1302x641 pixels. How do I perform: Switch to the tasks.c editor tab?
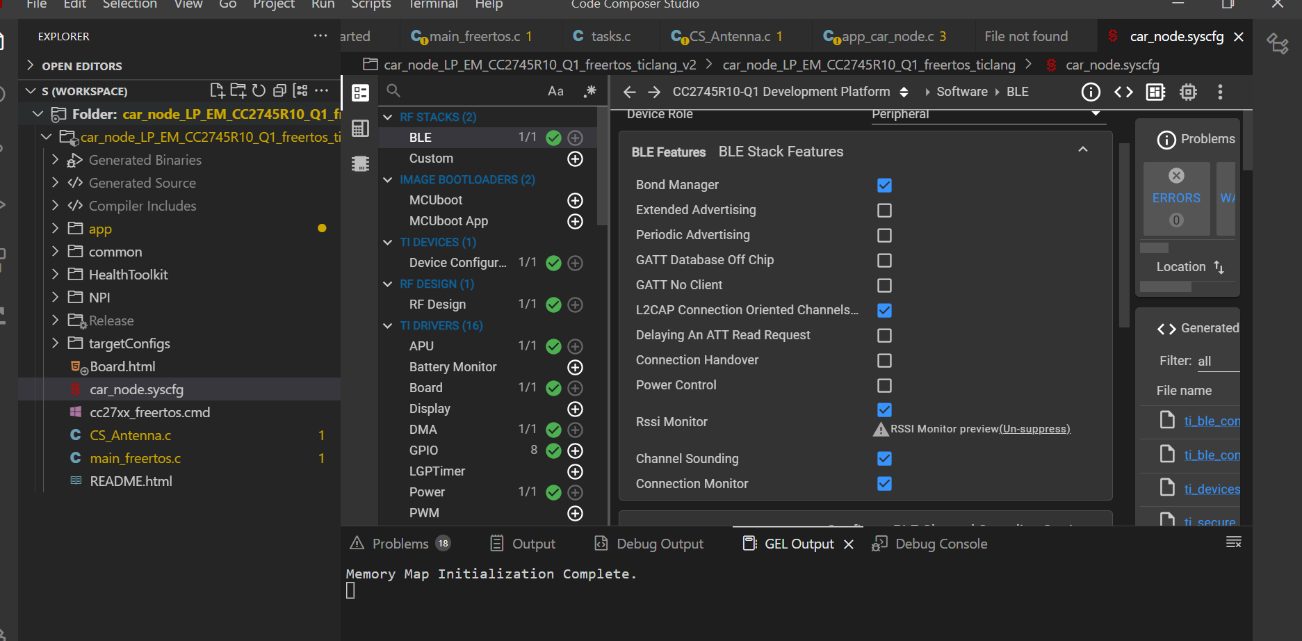point(601,36)
